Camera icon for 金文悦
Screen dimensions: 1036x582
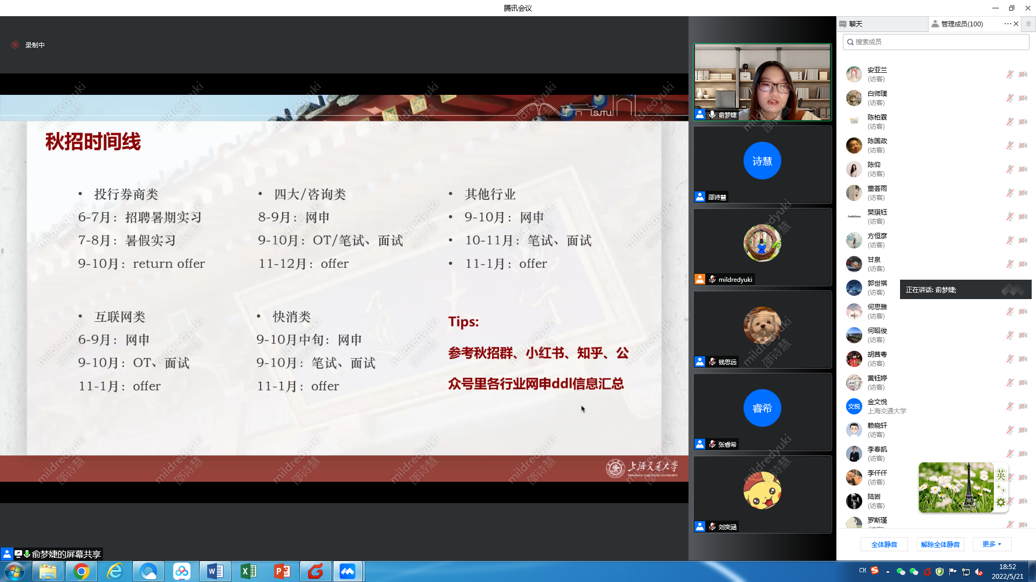[1023, 406]
